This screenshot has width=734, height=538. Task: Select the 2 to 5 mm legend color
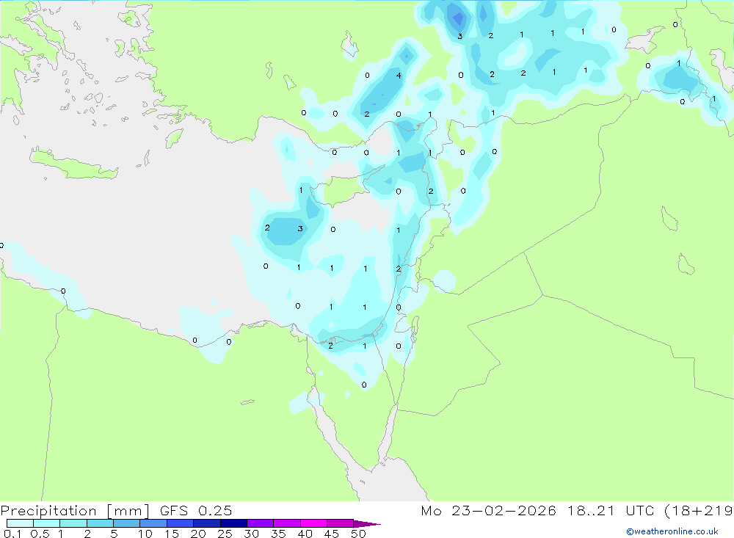pos(100,523)
